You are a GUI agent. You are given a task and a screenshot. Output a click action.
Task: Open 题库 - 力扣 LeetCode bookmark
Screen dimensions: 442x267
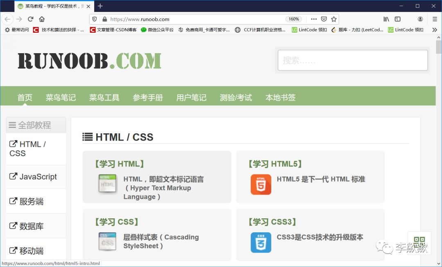[357, 30]
